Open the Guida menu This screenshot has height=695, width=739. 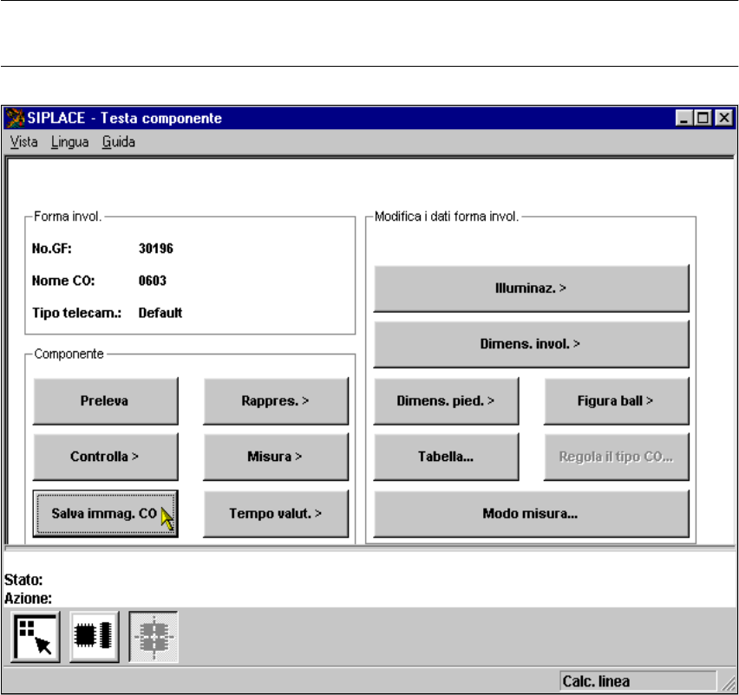[118, 141]
